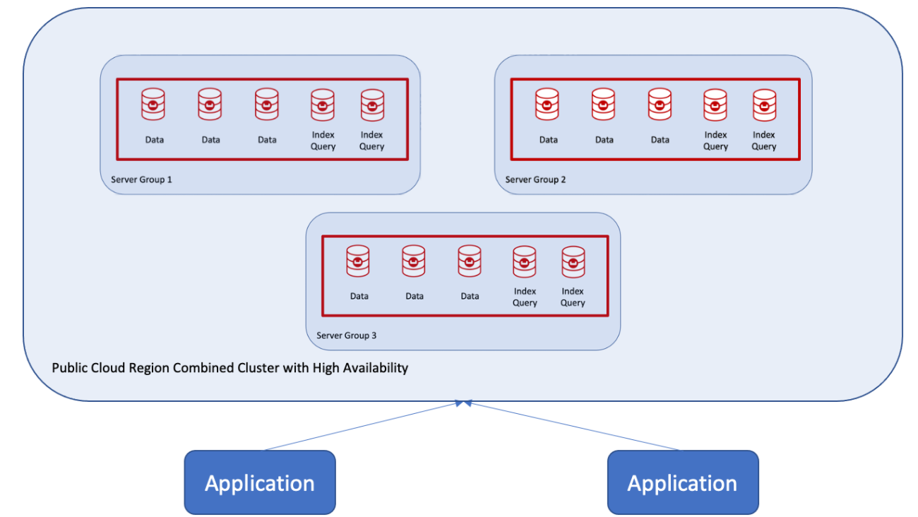Click the rightmost Data database icon in Server Group 1
The height and width of the screenshot is (517, 918).
coord(266,105)
